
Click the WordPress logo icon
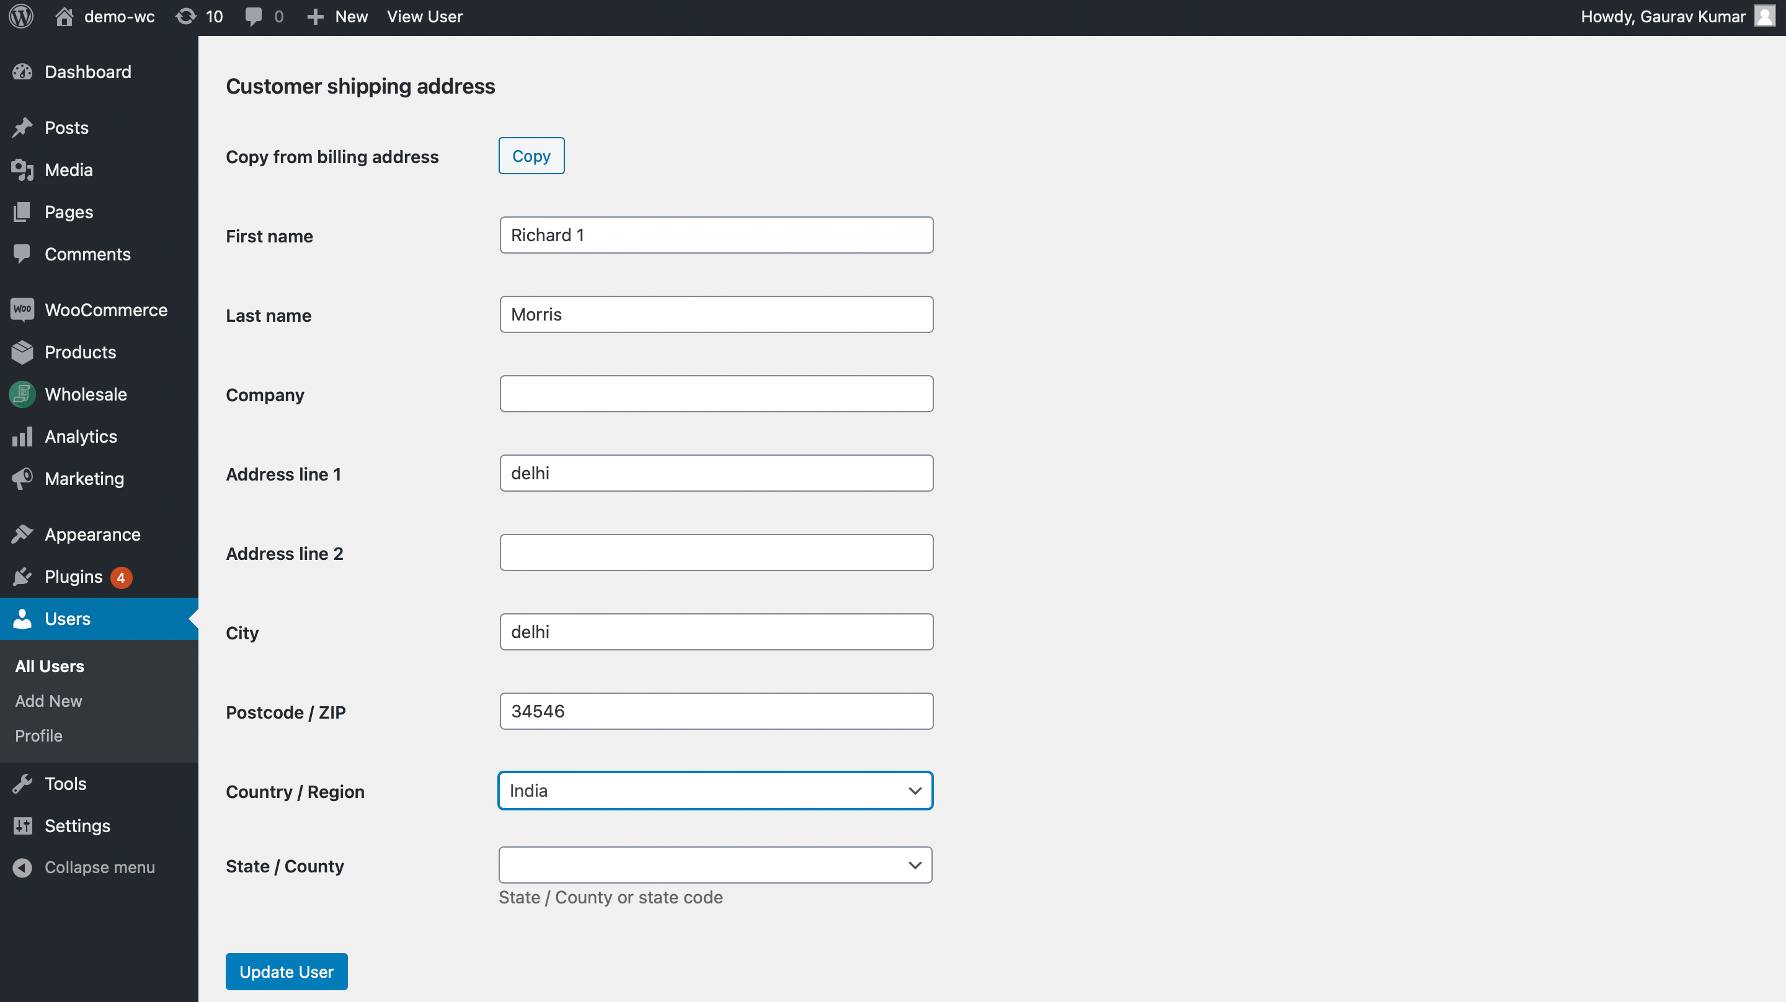click(x=22, y=17)
